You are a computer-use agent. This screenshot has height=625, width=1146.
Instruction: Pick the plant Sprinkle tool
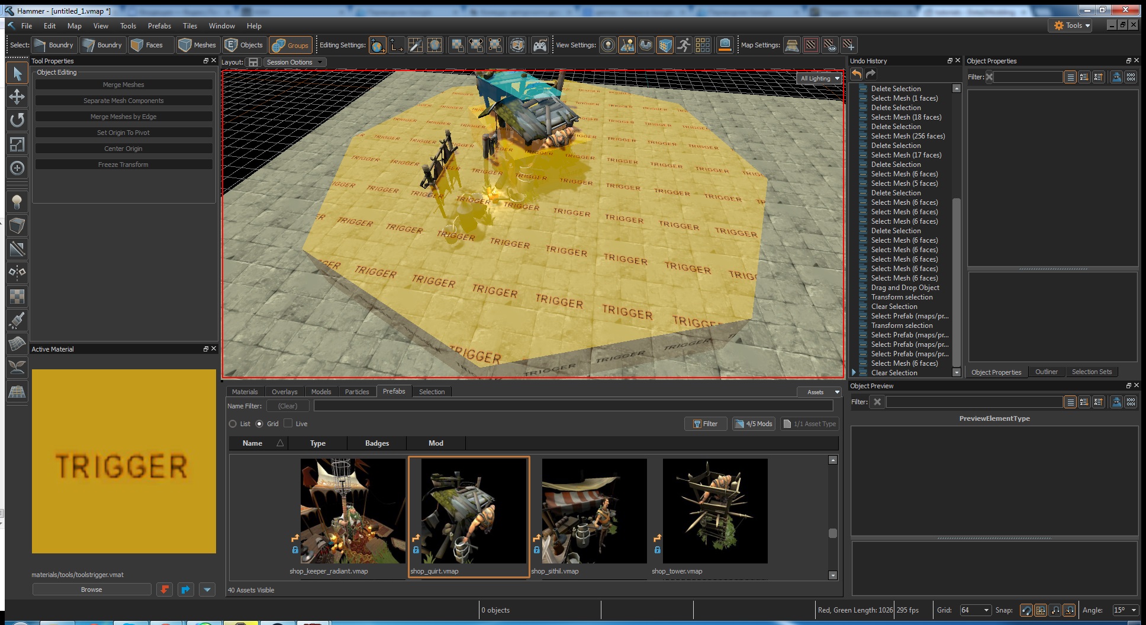pos(17,367)
